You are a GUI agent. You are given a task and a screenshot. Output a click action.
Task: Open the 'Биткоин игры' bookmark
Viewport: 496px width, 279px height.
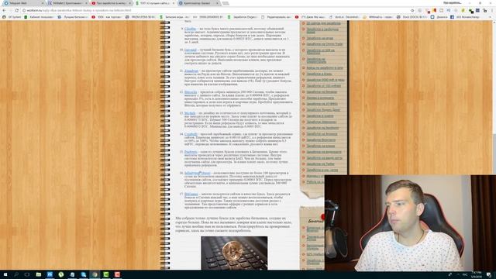(175, 17)
